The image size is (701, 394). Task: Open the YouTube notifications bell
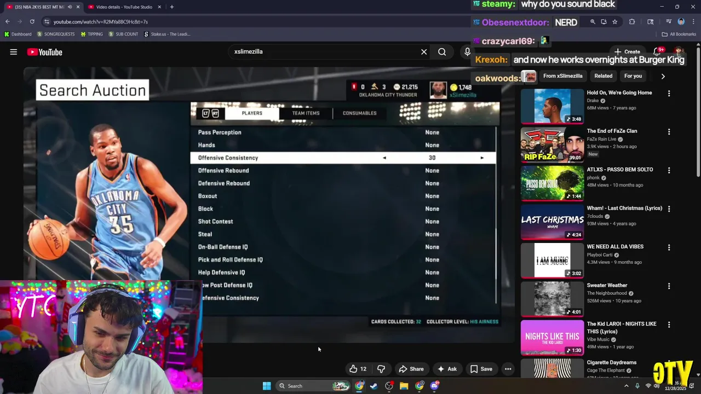point(657,52)
